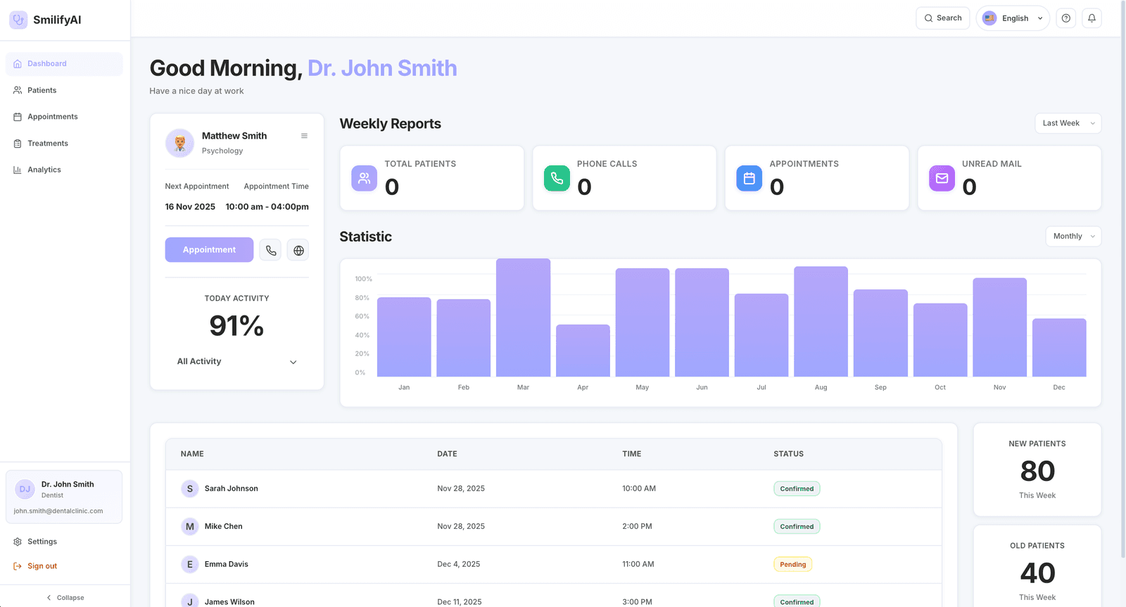Click the john.smith@dentalclinic.com email
This screenshot has width=1126, height=607.
pos(58,511)
